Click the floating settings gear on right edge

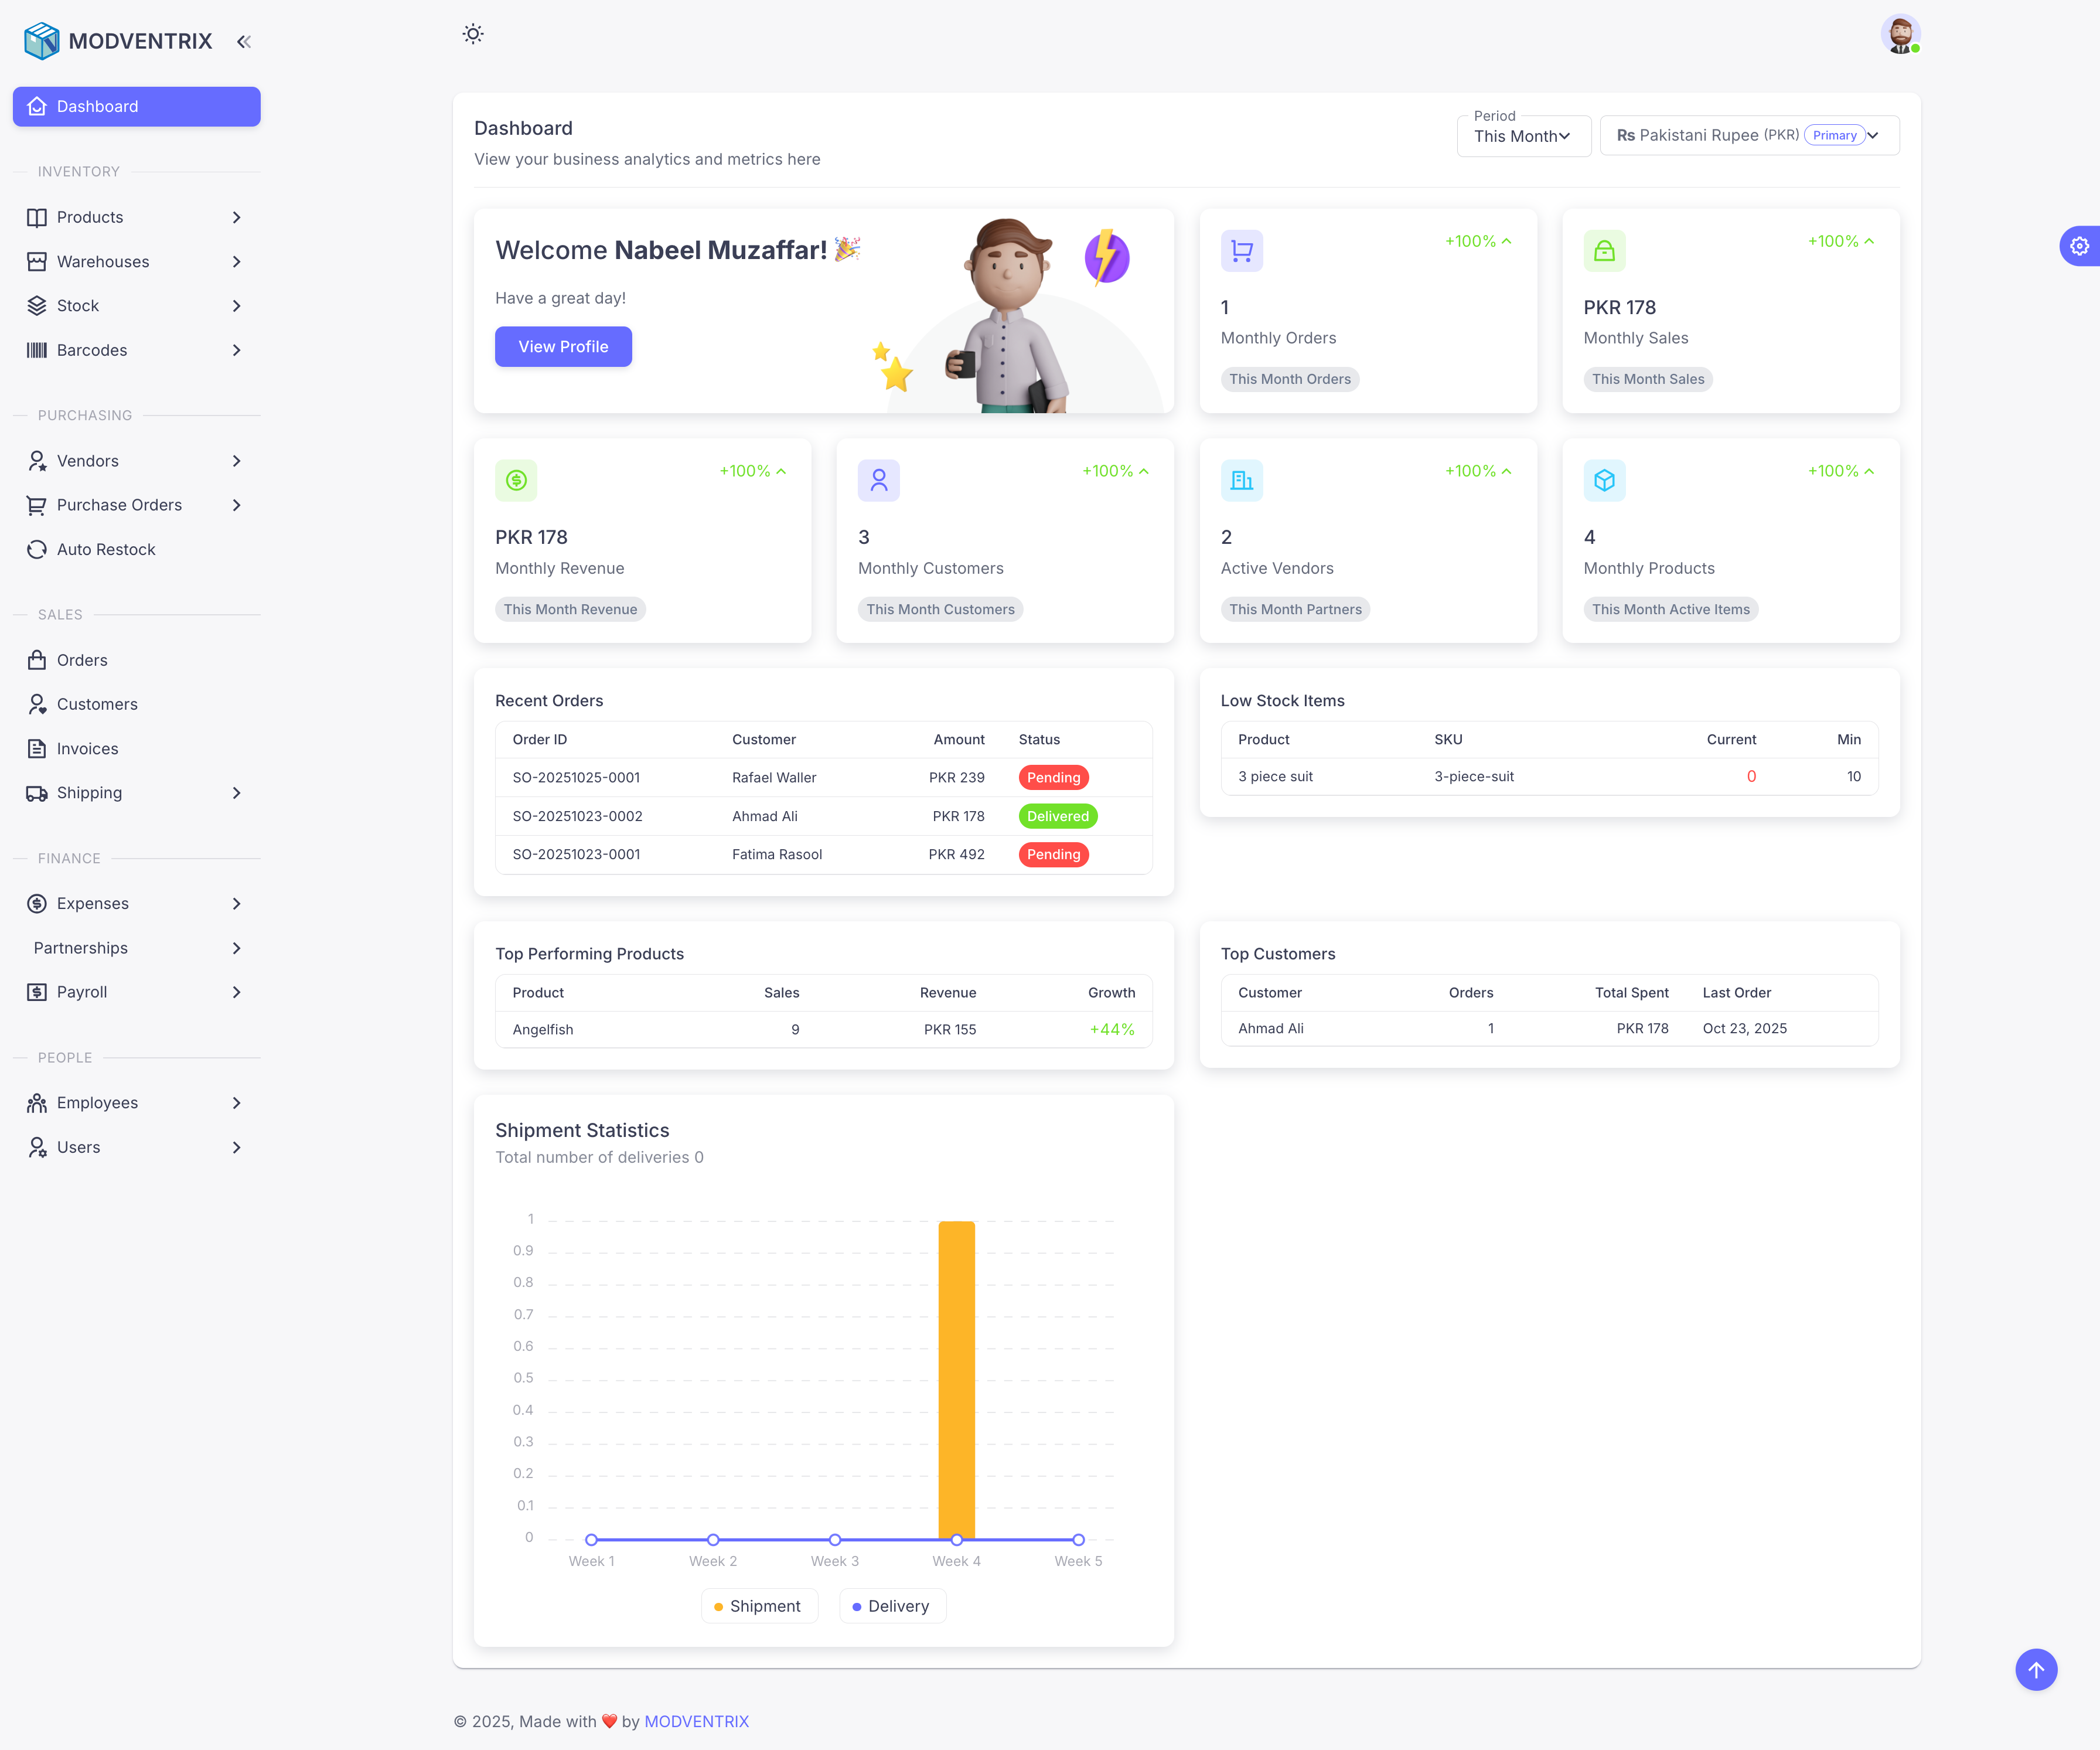[2080, 246]
